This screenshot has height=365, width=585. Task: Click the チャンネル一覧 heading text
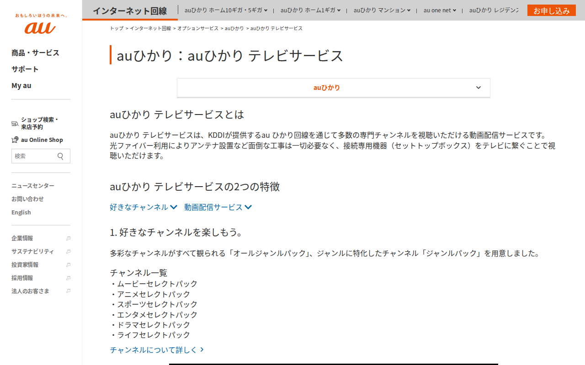[x=138, y=273]
